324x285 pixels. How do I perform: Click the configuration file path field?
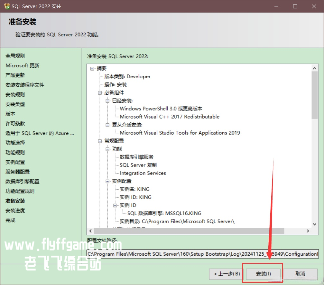click(x=202, y=254)
